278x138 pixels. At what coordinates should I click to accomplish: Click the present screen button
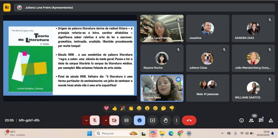click(152, 120)
